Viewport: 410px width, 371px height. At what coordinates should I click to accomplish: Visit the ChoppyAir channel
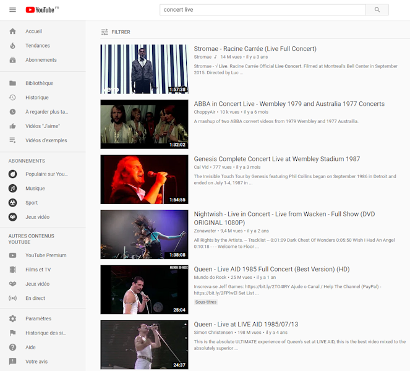pos(205,112)
